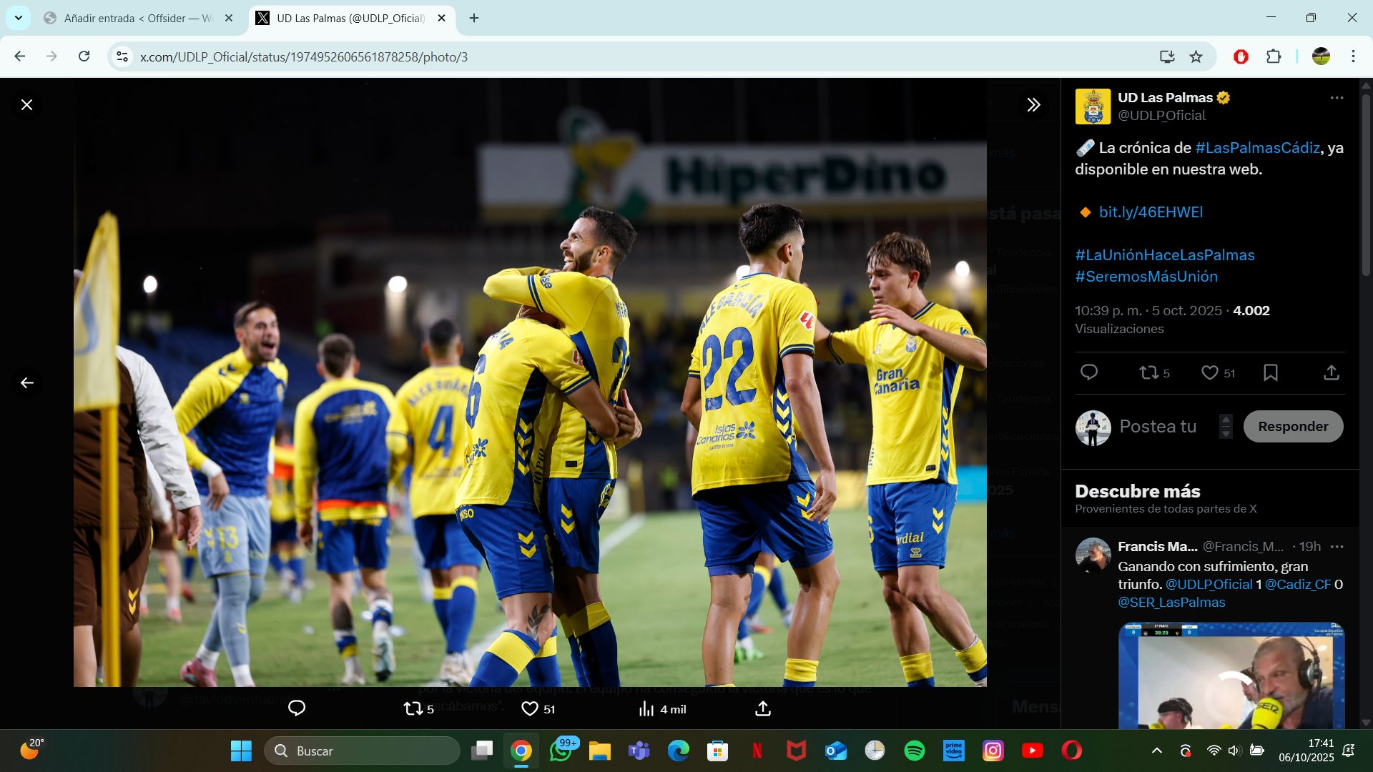Open #LaUniónHaceLasPalmas hashtag
Screen dimensions: 1373x772
pyautogui.click(x=1165, y=255)
